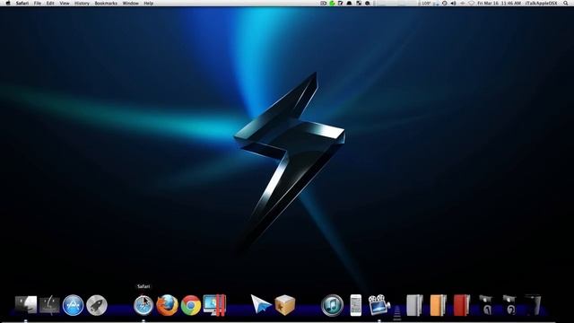This screenshot has height=323, width=574.
Task: Open the Trash in the dock
Action: (x=533, y=304)
